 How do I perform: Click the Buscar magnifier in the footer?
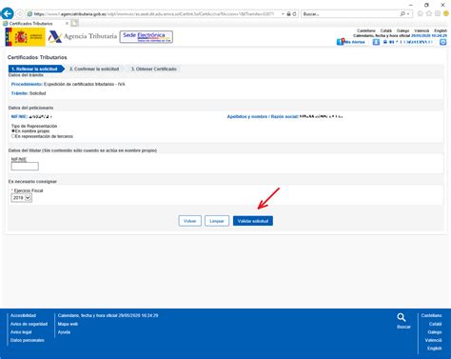[x=402, y=317]
